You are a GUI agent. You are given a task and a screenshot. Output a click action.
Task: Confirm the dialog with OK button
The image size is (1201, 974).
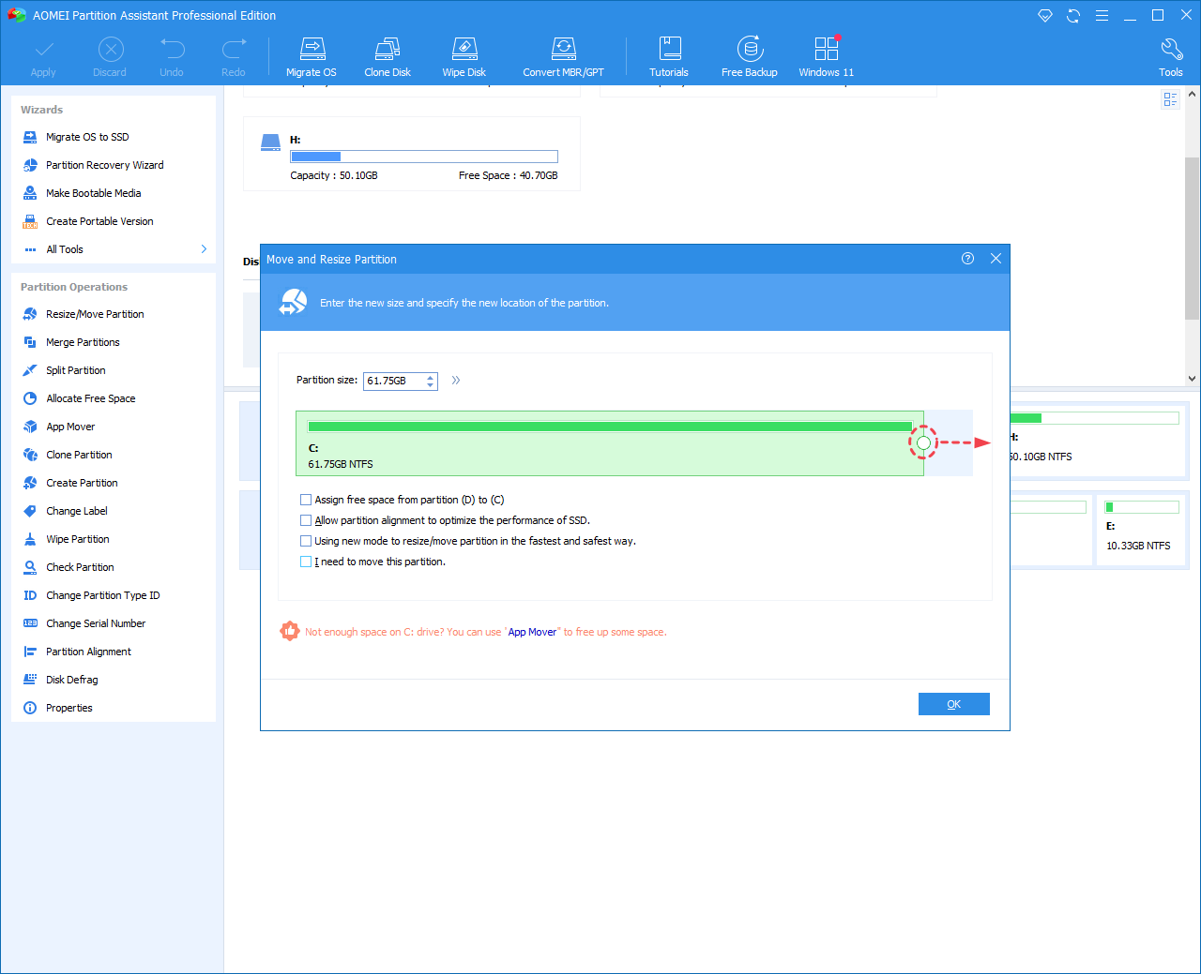954,704
